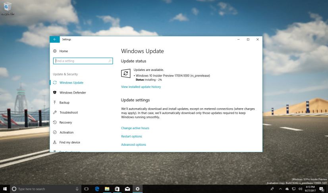The width and height of the screenshot is (328, 193).
Task: Click the Activation checkmark icon
Action: click(x=55, y=132)
